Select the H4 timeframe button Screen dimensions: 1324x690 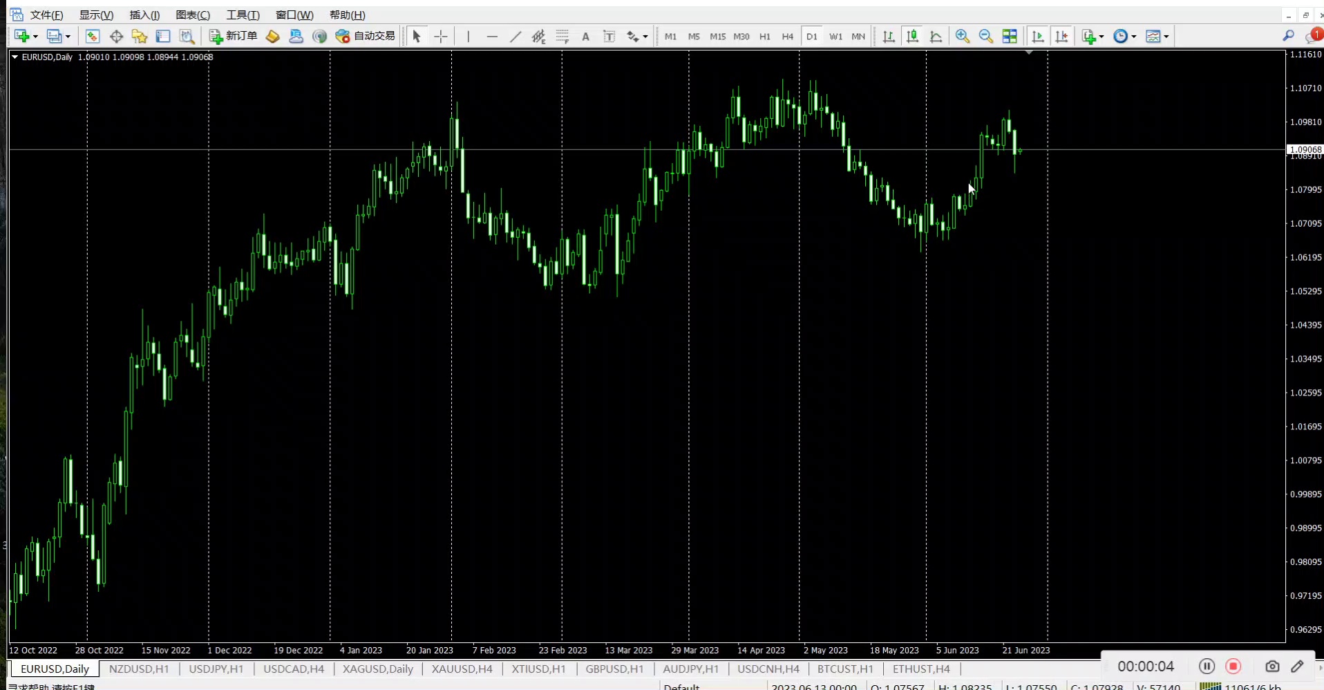pos(787,37)
